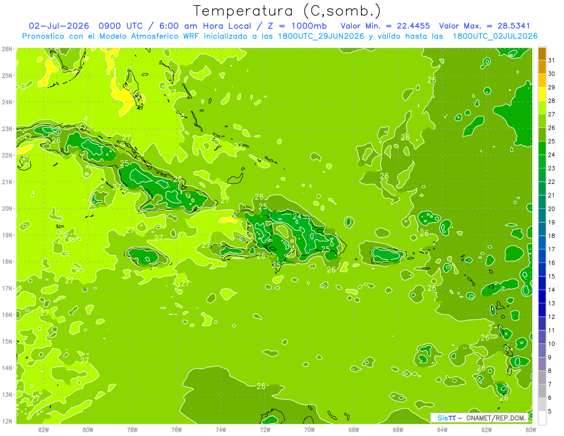Viewport: 564px width, 436px height.
Task: Click 'Valor Max. = 28.5341' readout
Action: pyautogui.click(x=485, y=26)
